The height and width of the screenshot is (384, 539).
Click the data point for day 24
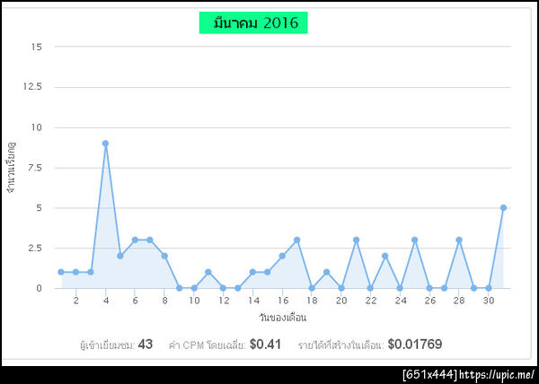pos(400,288)
